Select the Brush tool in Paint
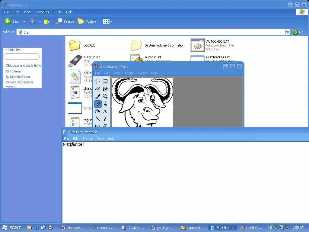This screenshot has height=232, width=309. [x=105, y=104]
